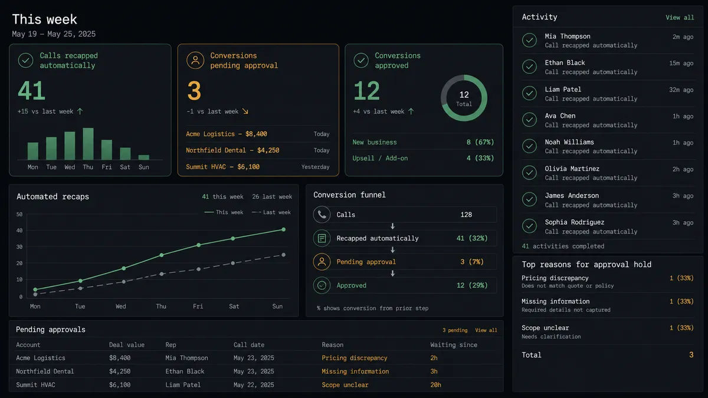
Task: Click the 41 this week stat label
Action: coord(222,197)
